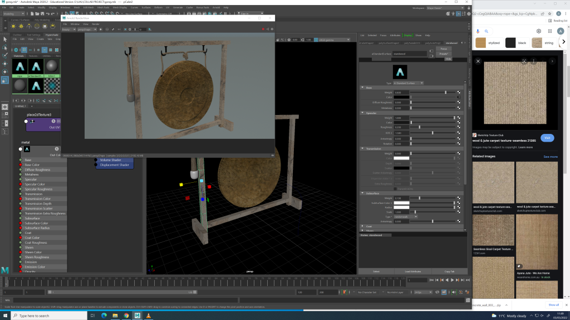Open the Render menu in Arnold RenderView
This screenshot has height=320, width=570.
[x=96, y=24]
